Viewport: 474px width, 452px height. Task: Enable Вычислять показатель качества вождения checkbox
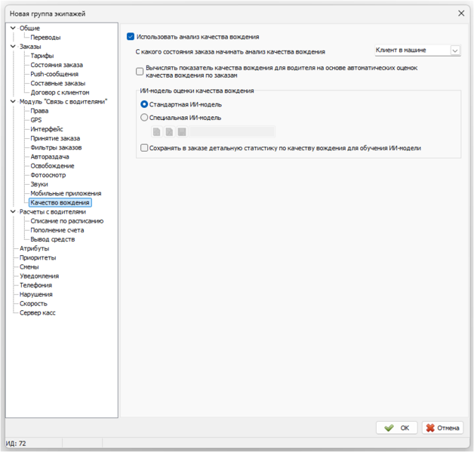[140, 72]
